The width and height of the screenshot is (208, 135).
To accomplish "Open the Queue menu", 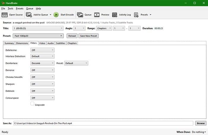I will coord(30,9).
